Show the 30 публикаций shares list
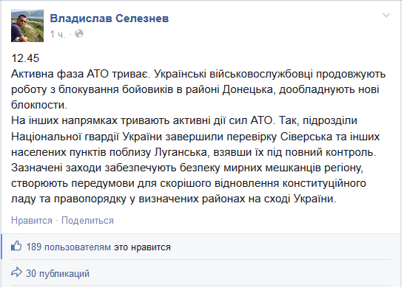404x288 pixels. tap(58, 273)
